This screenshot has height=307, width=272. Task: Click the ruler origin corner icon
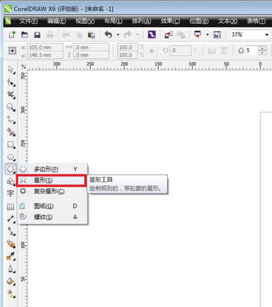point(24,66)
